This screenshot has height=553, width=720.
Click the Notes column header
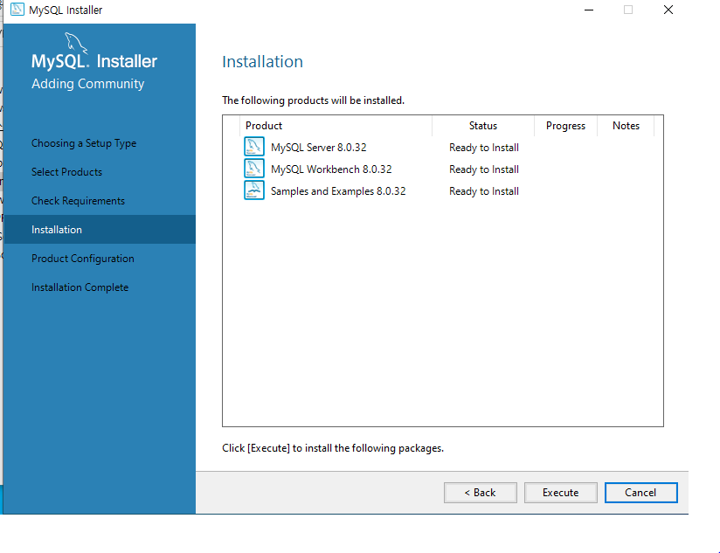click(x=626, y=126)
